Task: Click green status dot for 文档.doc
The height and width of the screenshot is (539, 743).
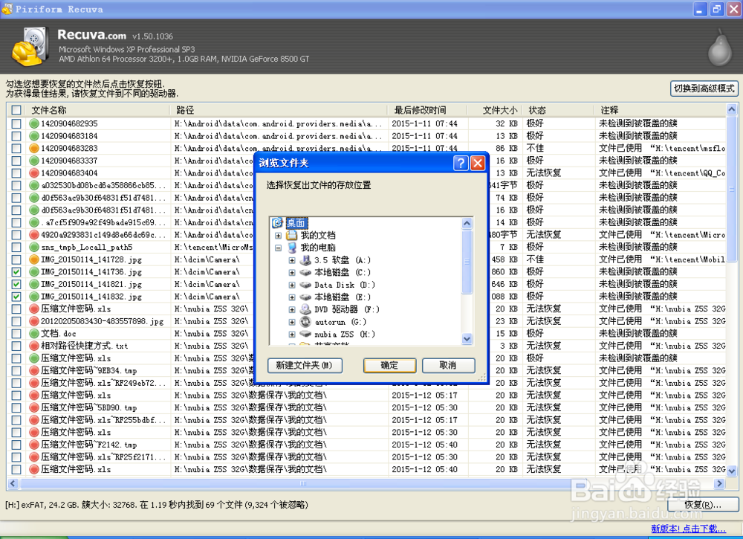Action: tap(34, 334)
